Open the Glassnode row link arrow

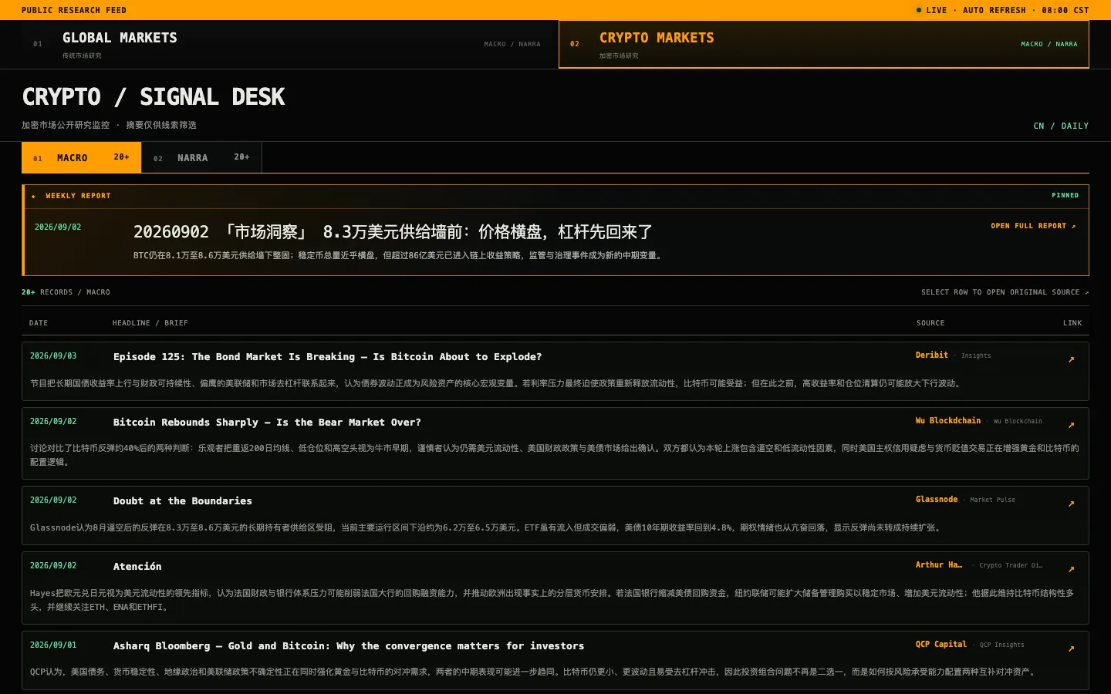tap(1071, 504)
